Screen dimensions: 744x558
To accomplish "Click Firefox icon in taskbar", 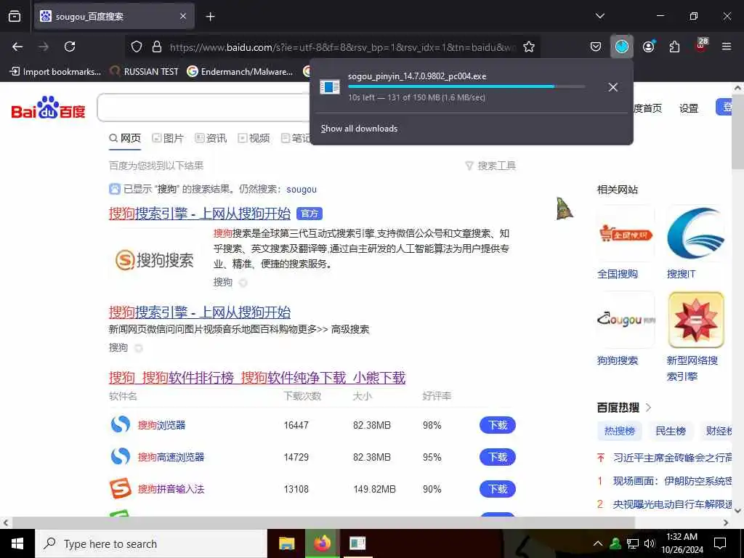I will click(x=322, y=543).
